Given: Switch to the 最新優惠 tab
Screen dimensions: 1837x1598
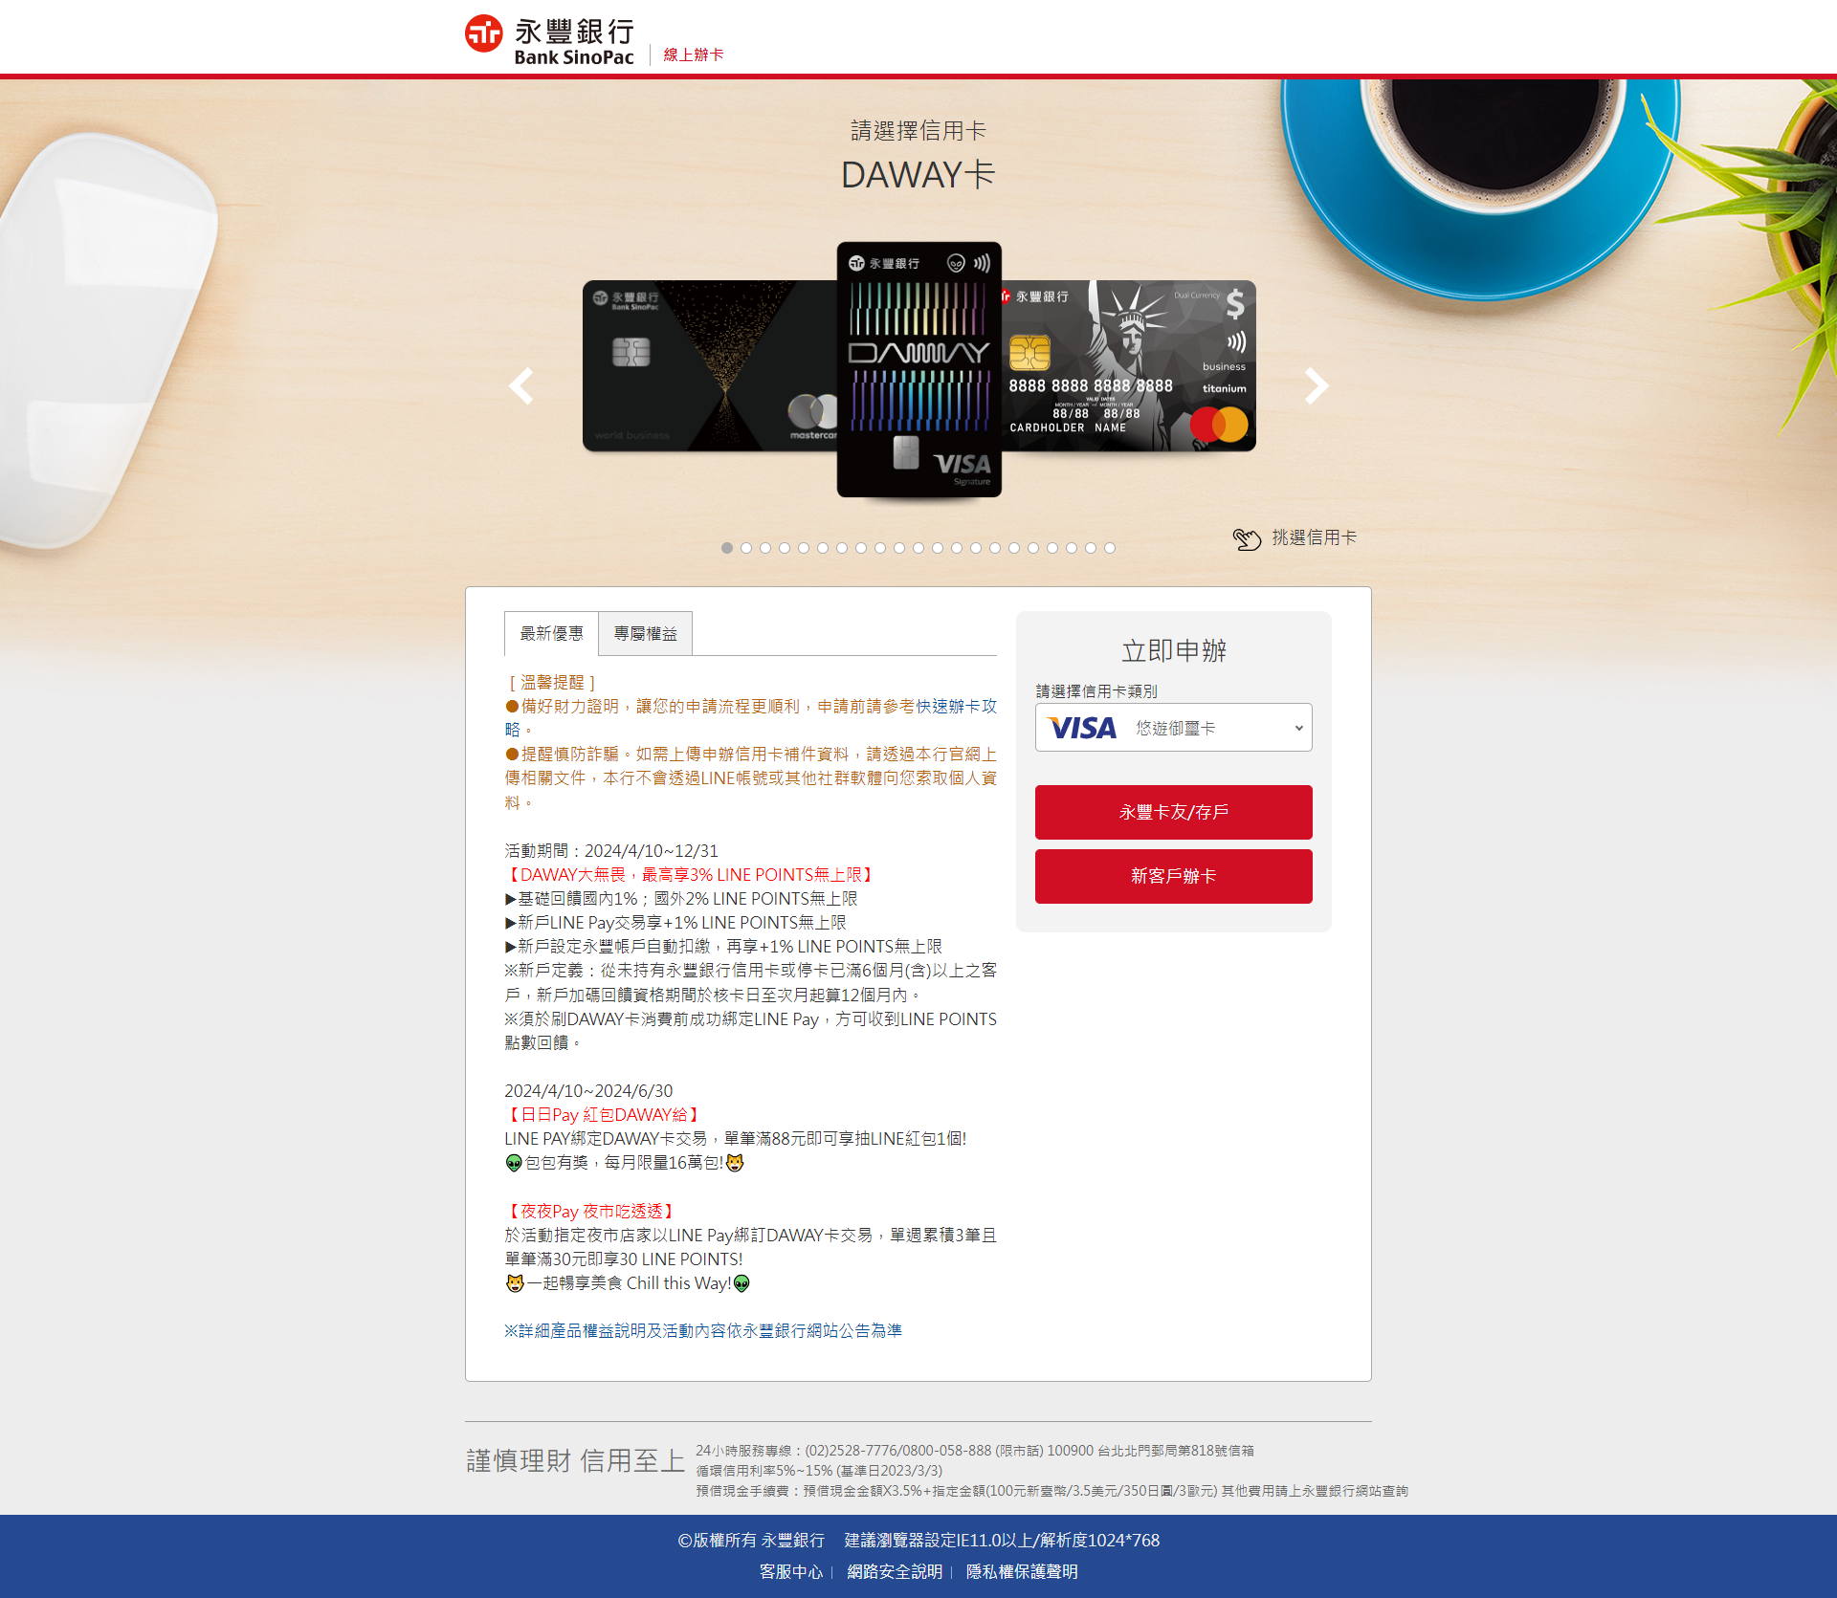Looking at the screenshot, I should pyautogui.click(x=551, y=633).
